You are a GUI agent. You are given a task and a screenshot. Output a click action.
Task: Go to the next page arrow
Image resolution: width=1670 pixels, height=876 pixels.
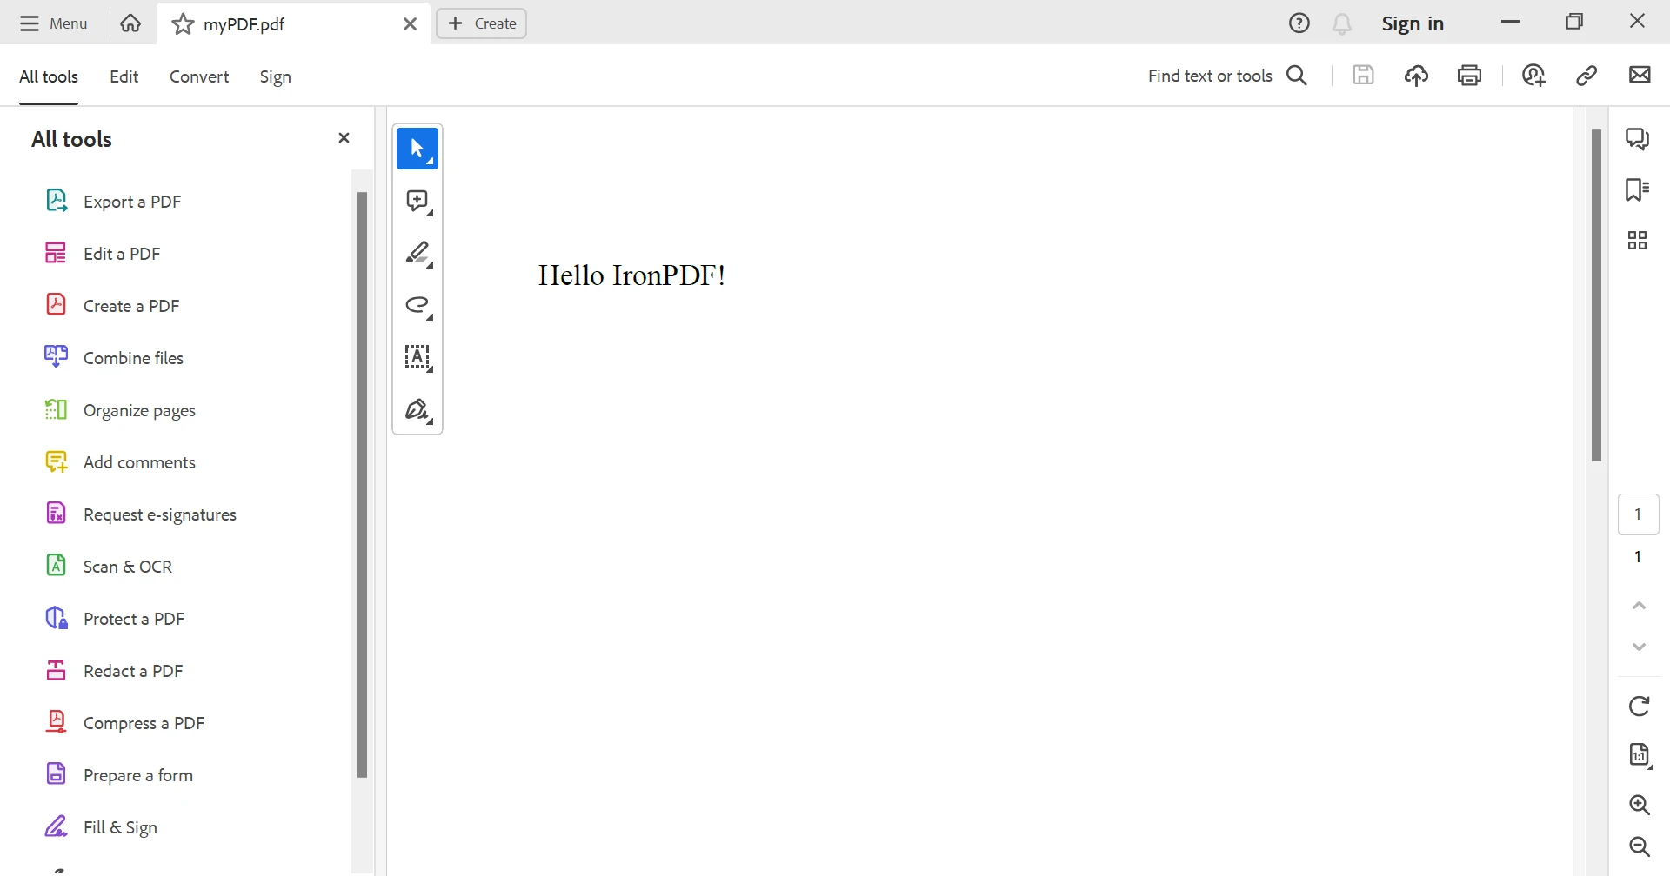coord(1640,647)
